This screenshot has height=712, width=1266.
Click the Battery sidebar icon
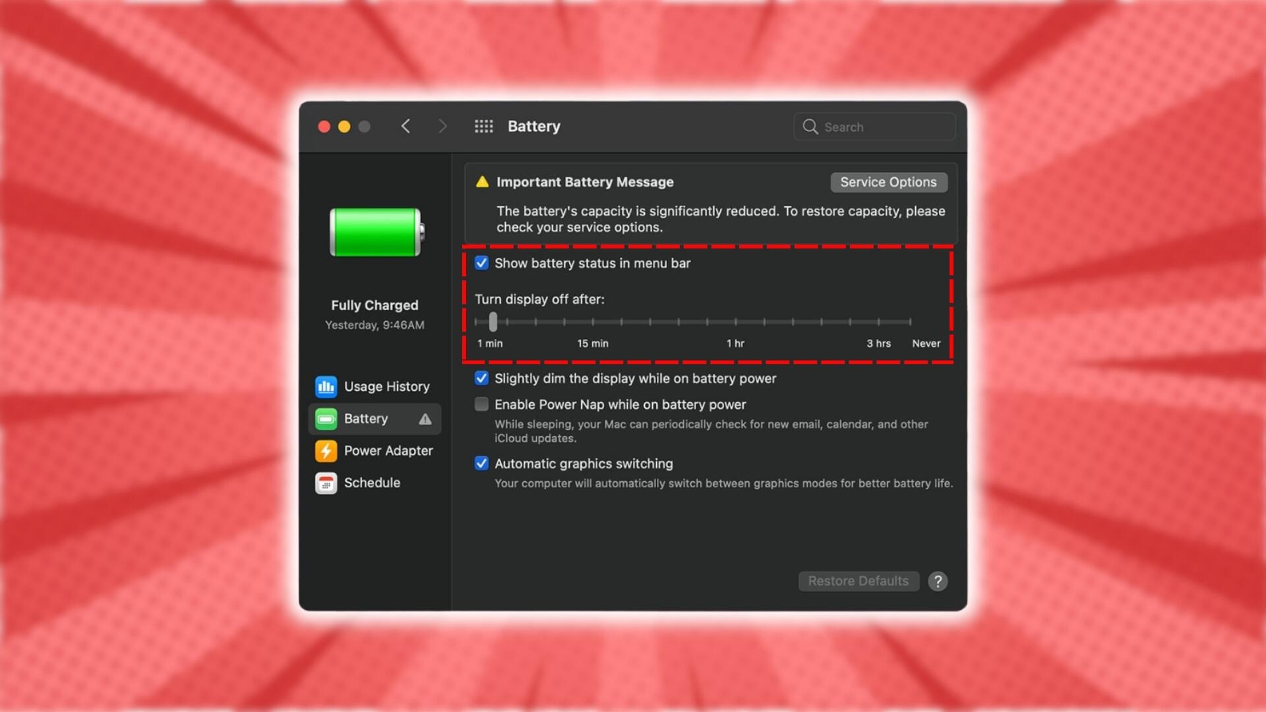point(326,419)
